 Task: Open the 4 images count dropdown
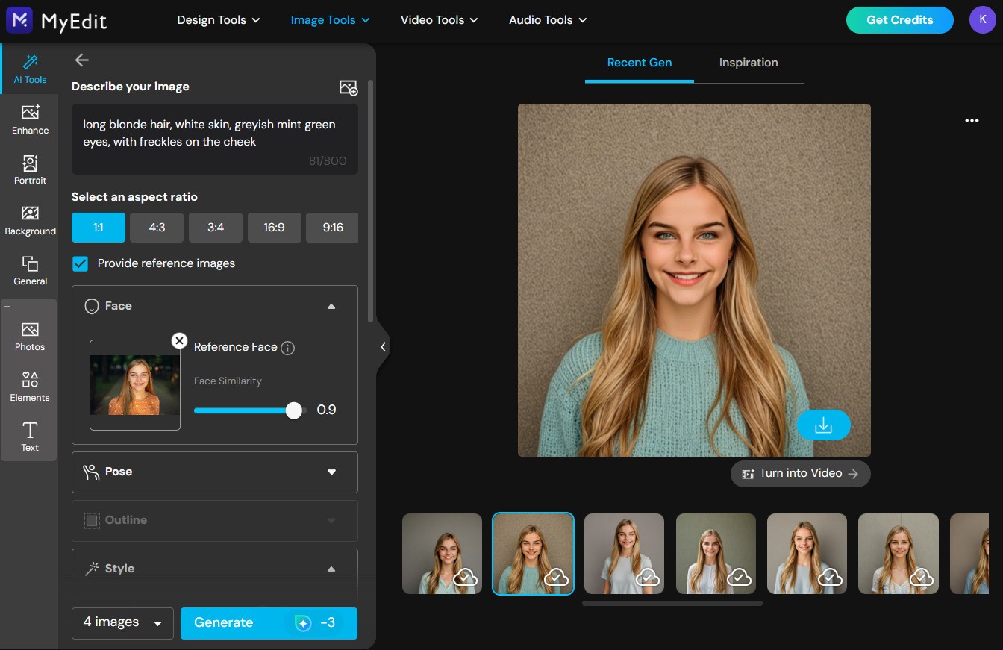coord(122,623)
